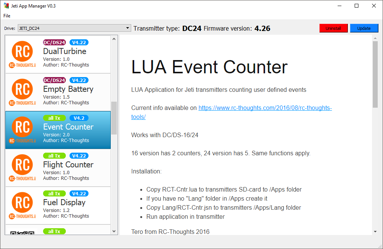383x249 pixels.
Task: Click the RC-Thoughts logo of DualTurbine
Action: point(22,54)
